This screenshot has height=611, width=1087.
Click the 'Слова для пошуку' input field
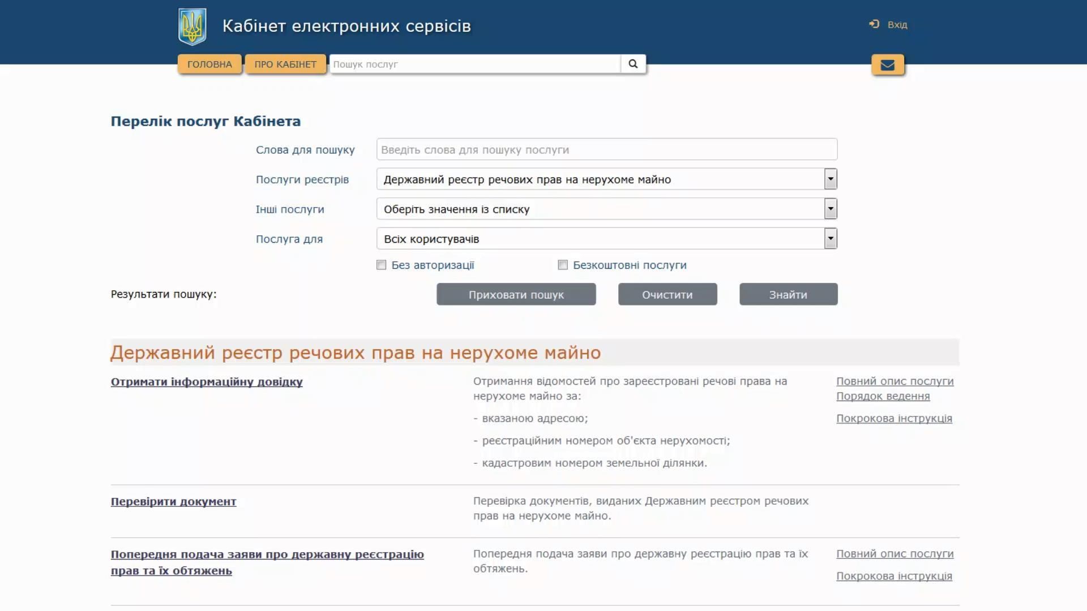606,150
